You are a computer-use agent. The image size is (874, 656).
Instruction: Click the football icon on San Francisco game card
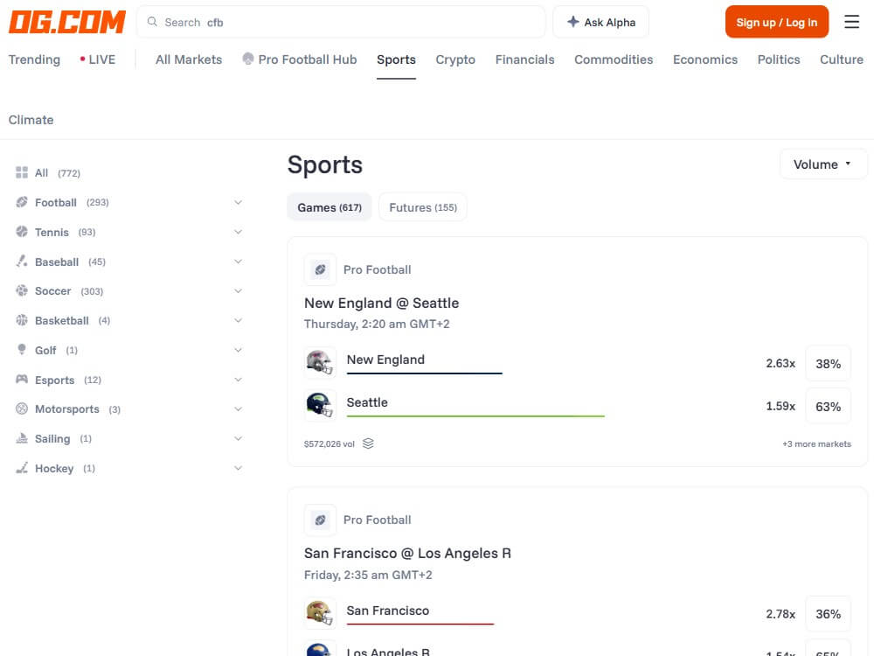click(x=320, y=520)
